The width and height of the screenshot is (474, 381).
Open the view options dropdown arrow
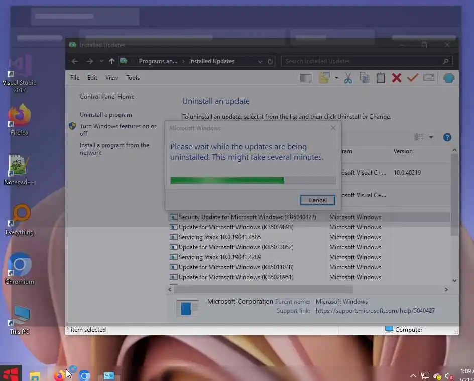431,137
